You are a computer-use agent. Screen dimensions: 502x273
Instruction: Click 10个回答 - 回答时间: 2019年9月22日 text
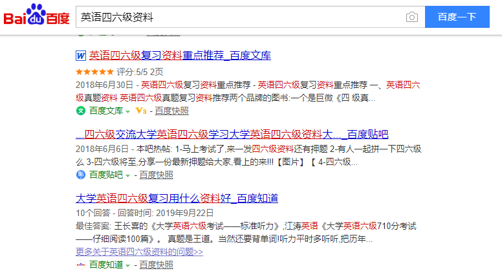pyautogui.click(x=144, y=213)
